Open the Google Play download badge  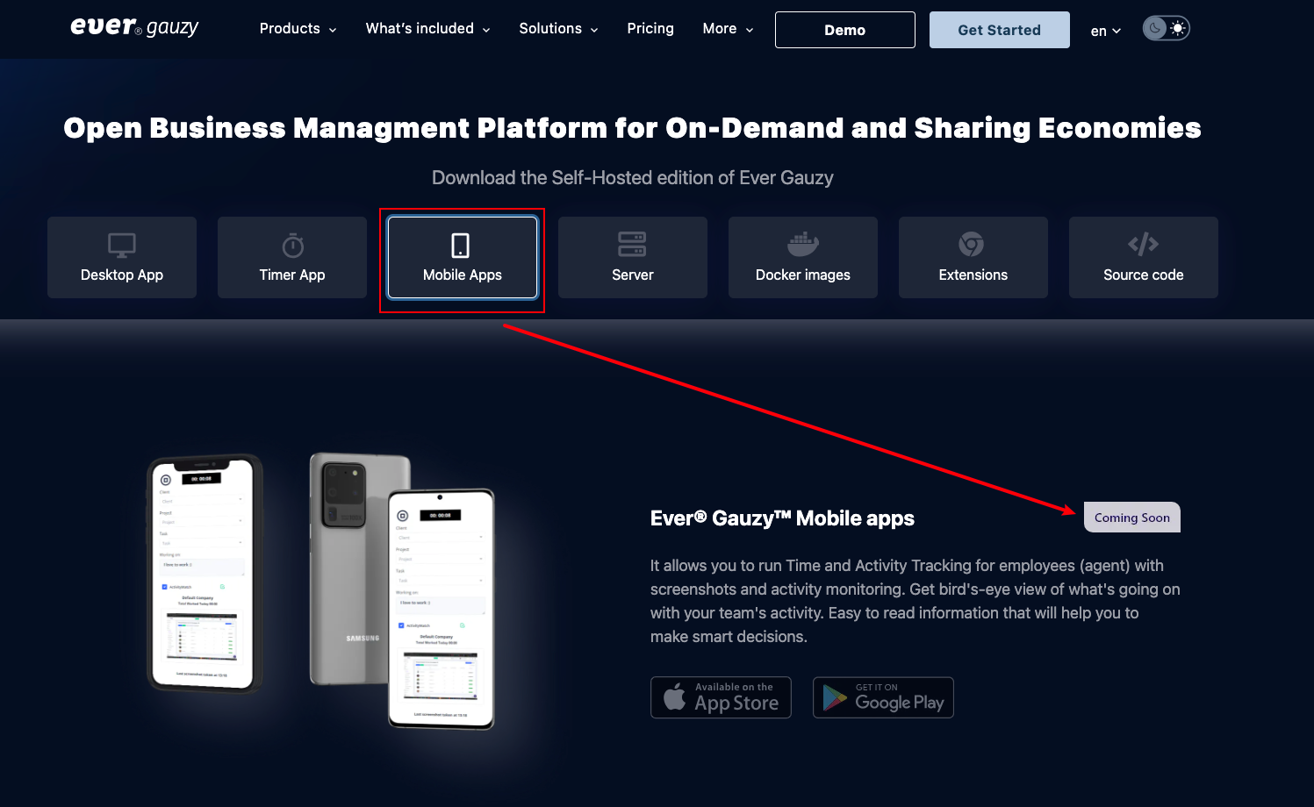(x=882, y=696)
